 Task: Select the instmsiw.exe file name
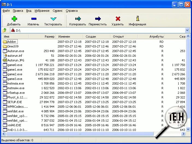16,88
